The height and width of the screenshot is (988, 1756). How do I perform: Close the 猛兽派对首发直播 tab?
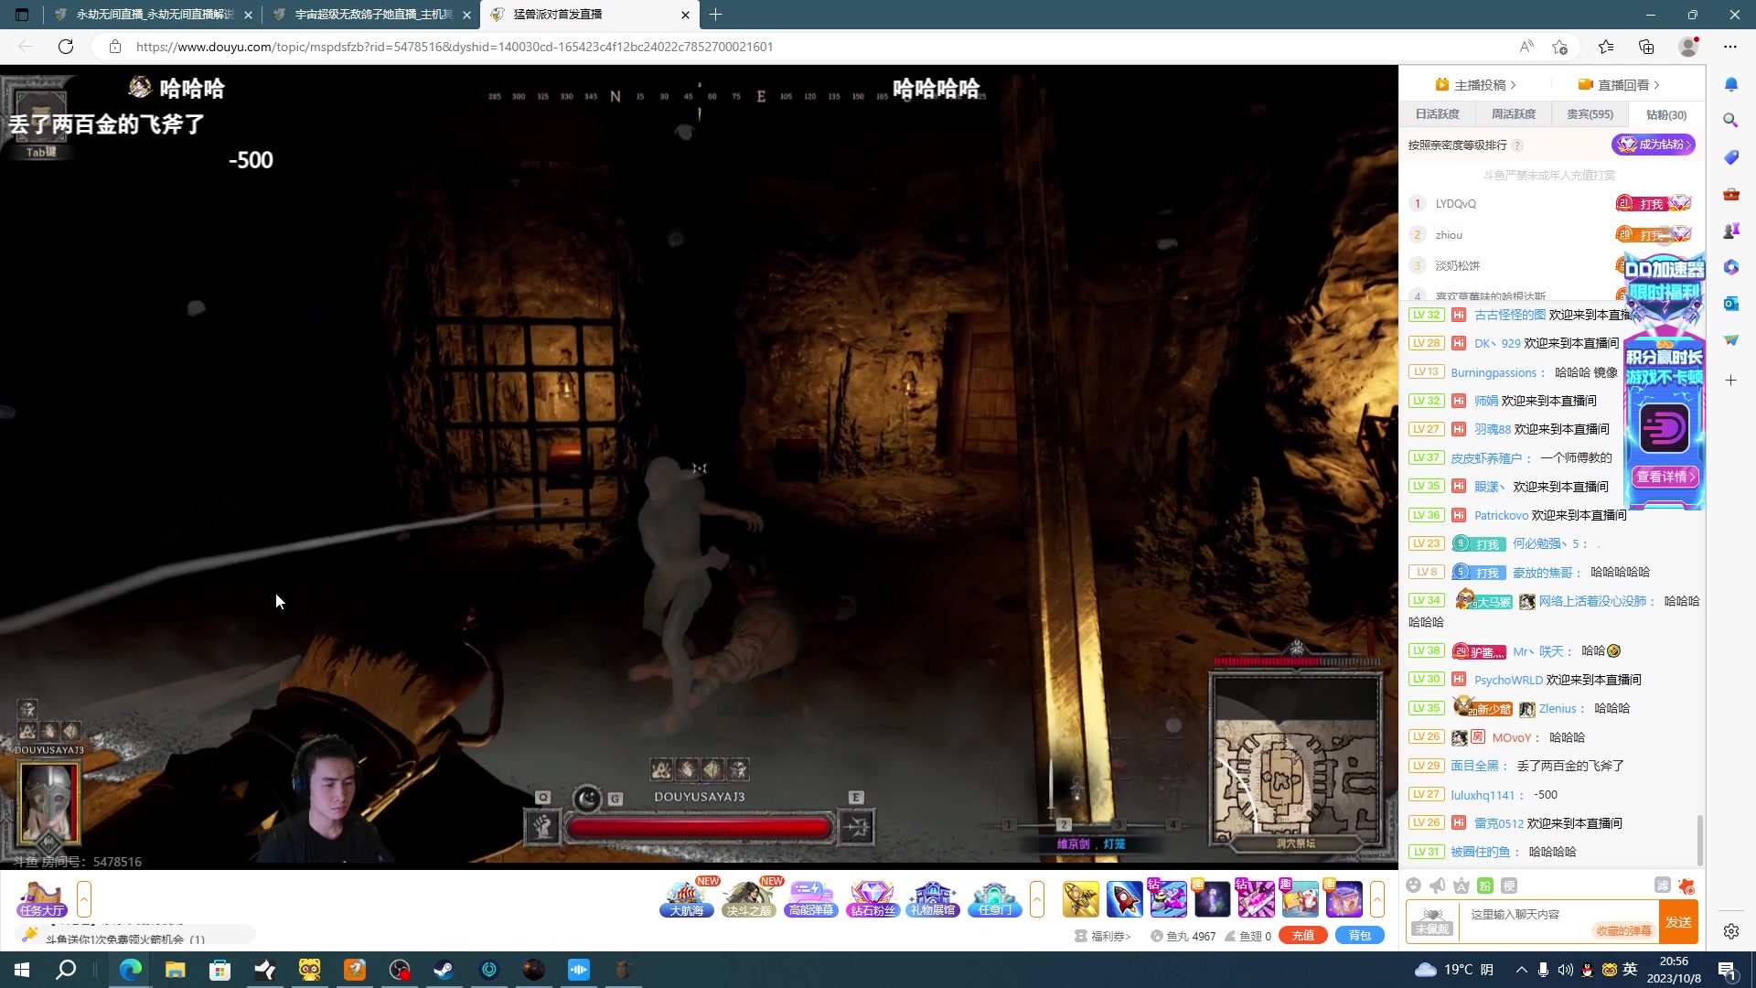[685, 15]
